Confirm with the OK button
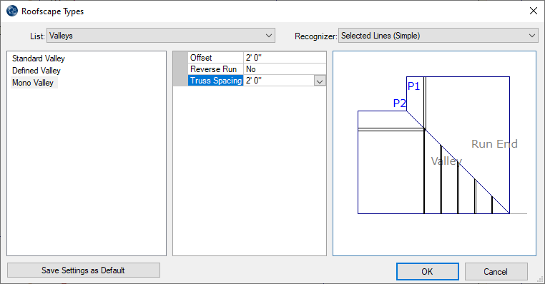The height and width of the screenshot is (284, 545). click(427, 272)
